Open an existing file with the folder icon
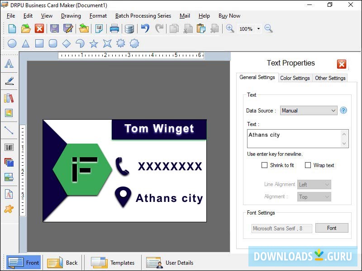The height and width of the screenshot is (271, 362). (26, 29)
